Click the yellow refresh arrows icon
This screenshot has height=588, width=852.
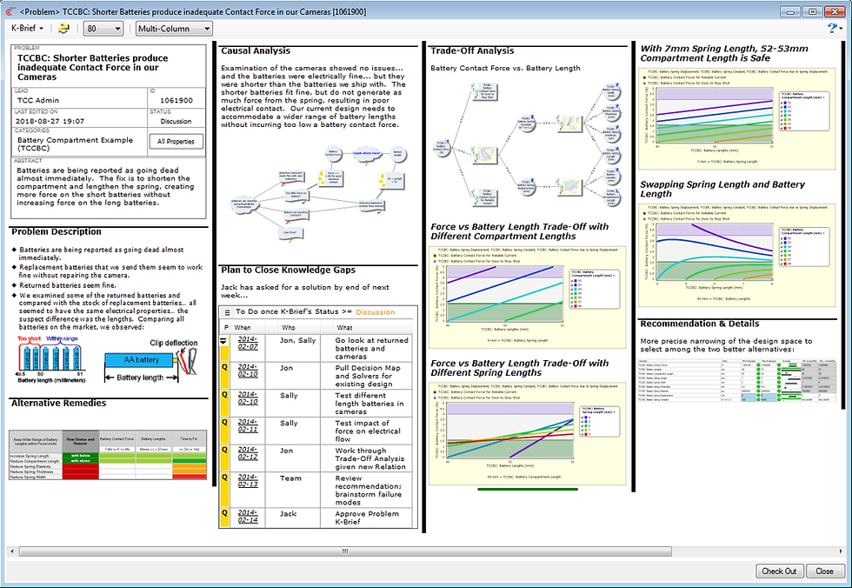(x=63, y=28)
